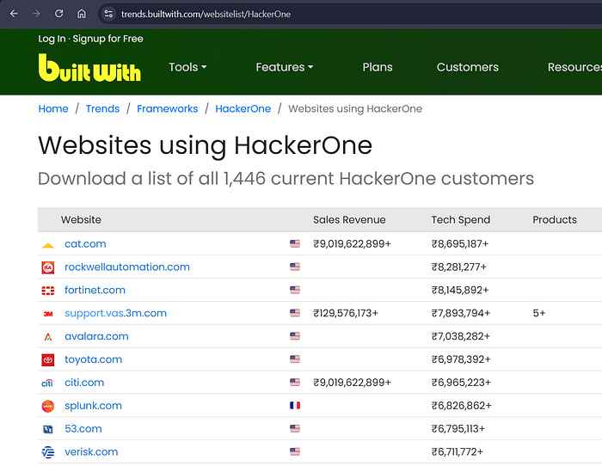This screenshot has width=602, height=466.
Task: Click cat.com tech spend ₹8,695,187+
Action: click(459, 244)
